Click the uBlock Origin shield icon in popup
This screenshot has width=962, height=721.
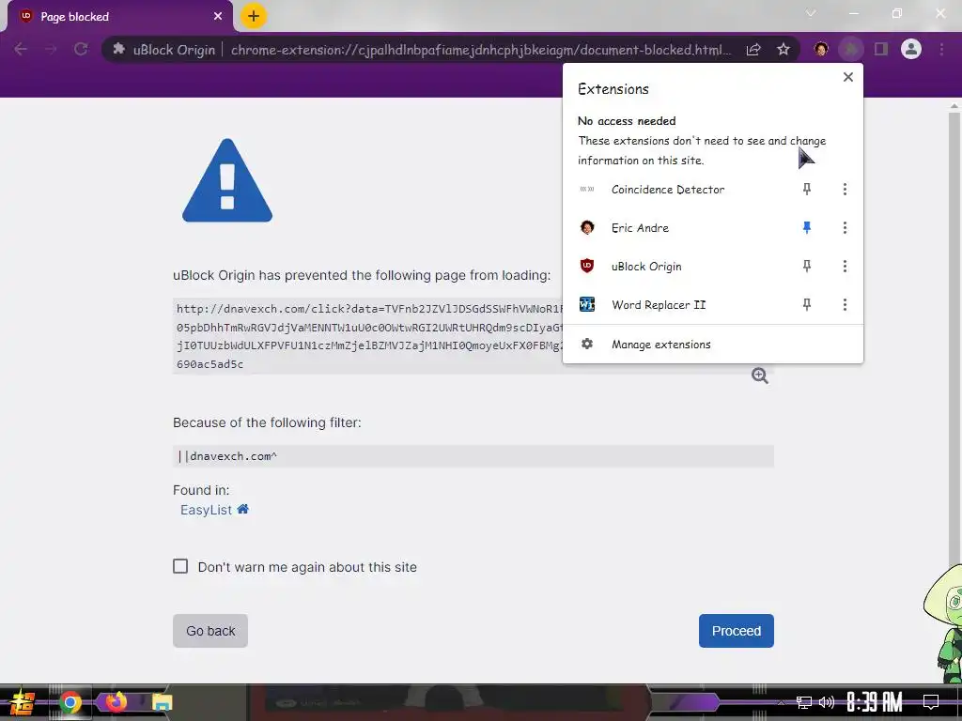[587, 266]
